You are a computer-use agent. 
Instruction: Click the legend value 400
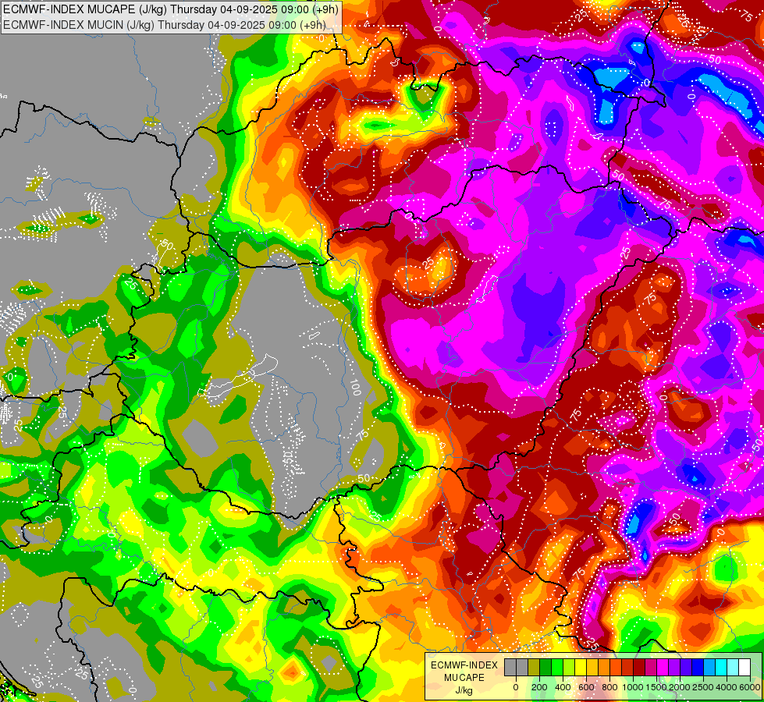(563, 687)
